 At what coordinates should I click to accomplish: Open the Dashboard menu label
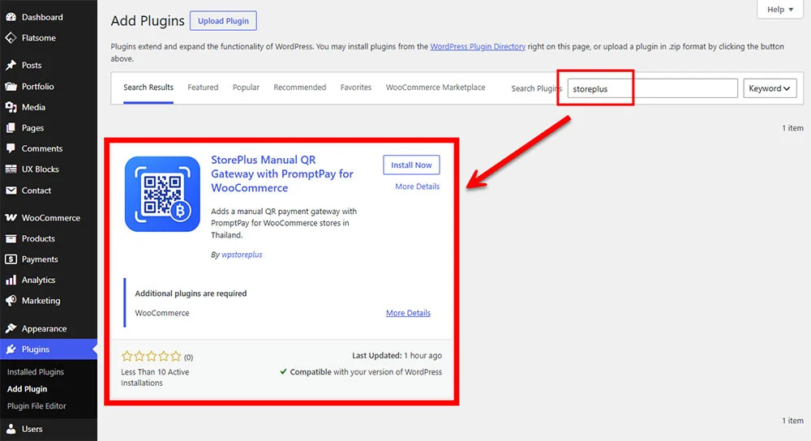pos(42,17)
